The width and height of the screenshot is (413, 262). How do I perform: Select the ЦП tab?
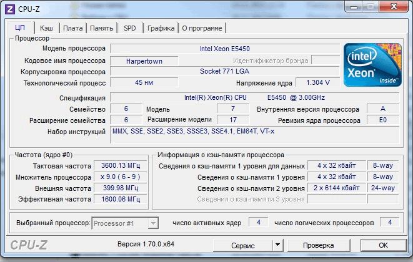(20, 27)
